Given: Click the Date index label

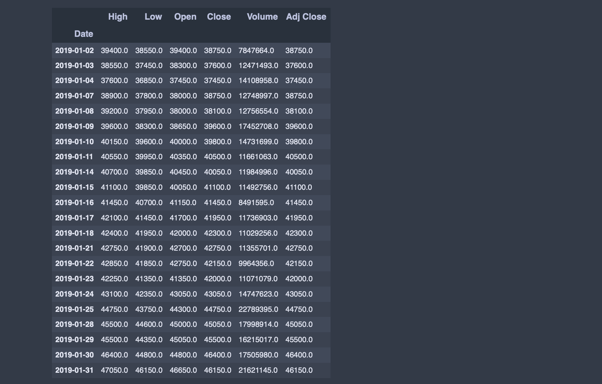Looking at the screenshot, I should pyautogui.click(x=83, y=34).
